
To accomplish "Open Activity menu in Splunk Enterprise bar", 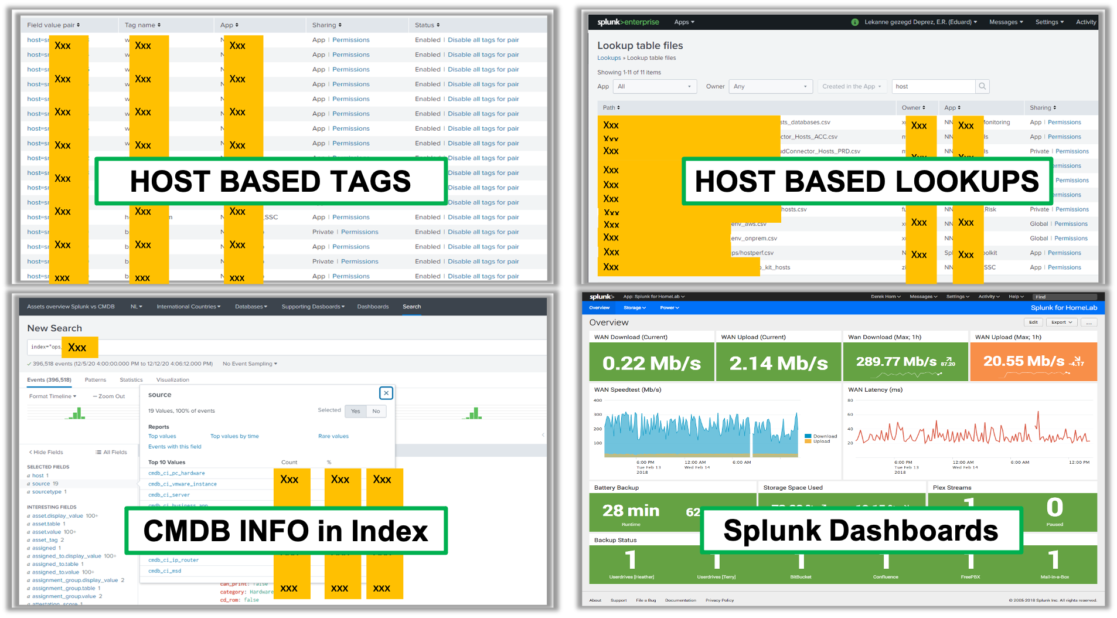I will 1086,22.
